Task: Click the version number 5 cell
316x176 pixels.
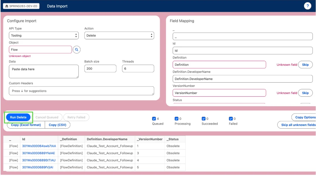Action: 150,167
